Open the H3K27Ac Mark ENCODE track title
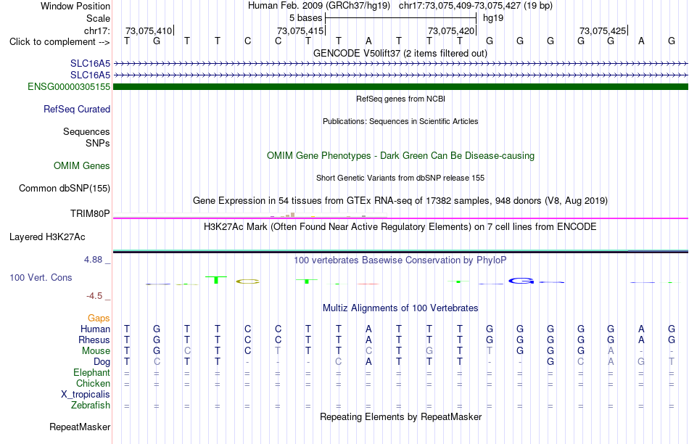This screenshot has height=444, width=689. (400, 227)
